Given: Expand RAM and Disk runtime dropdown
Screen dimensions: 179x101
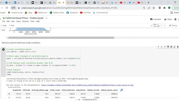Looking at the screenshot, I should (x=164, y=26).
